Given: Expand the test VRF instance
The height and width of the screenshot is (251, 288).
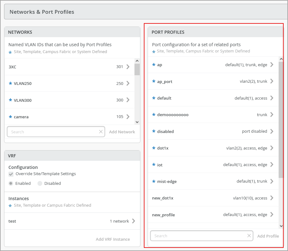Looking at the screenshot, I should pyautogui.click(x=134, y=221).
